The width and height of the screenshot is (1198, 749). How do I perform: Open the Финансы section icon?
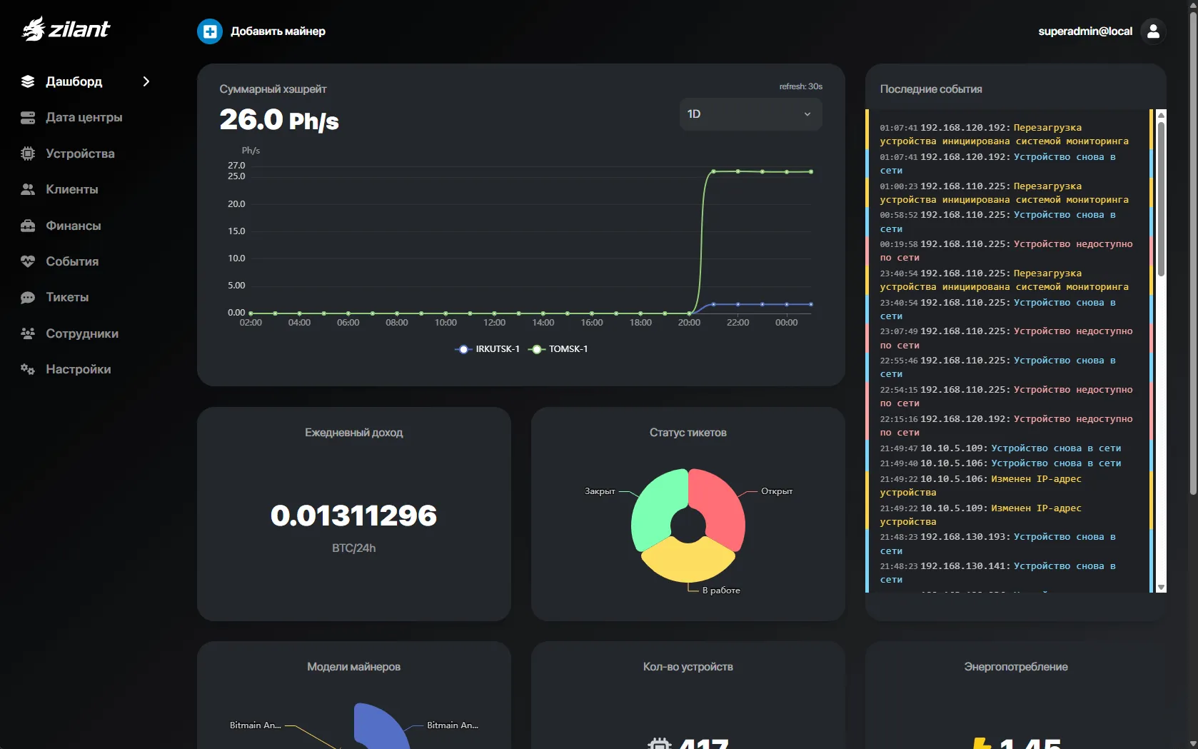point(27,226)
